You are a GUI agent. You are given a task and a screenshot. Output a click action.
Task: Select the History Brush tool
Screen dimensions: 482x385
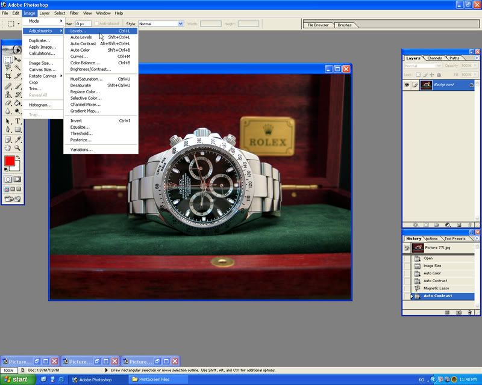click(17, 94)
